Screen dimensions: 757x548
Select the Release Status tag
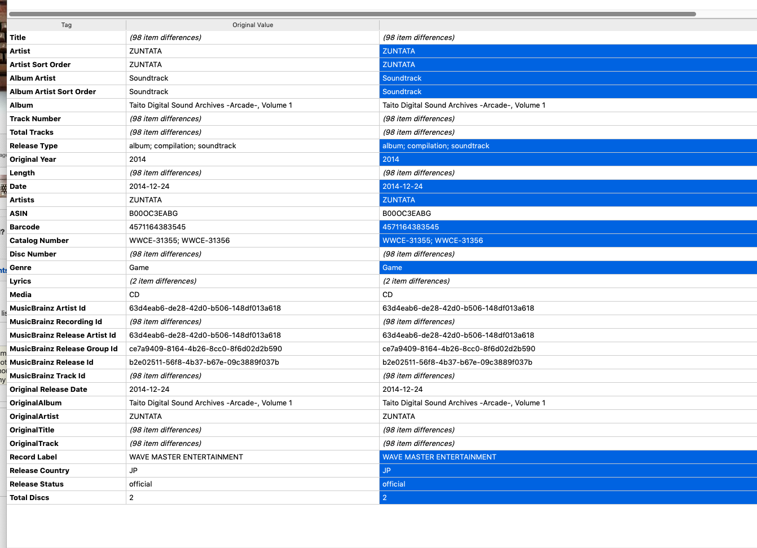[37, 484]
